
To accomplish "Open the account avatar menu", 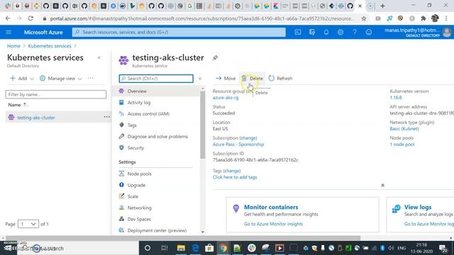I will pos(447,32).
